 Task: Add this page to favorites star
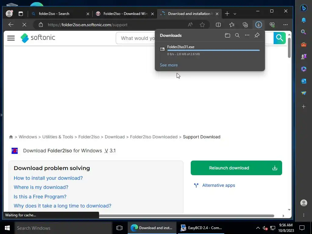coord(202,25)
